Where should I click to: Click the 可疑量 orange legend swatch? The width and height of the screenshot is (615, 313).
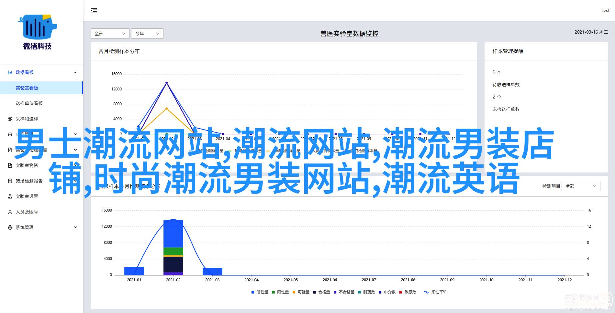(x=294, y=292)
